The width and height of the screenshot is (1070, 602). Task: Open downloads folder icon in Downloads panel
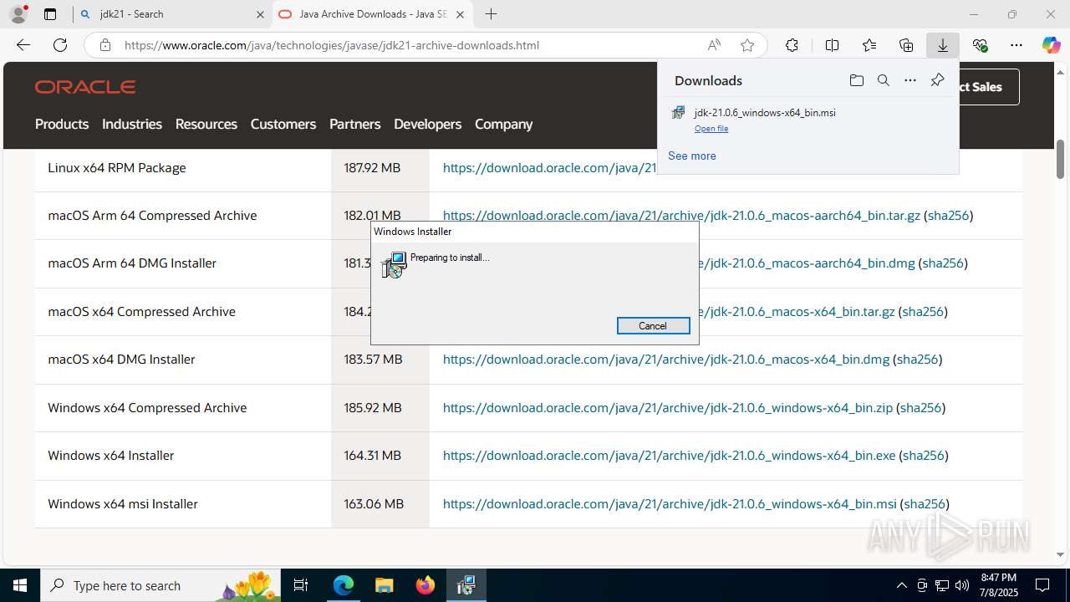pos(856,80)
